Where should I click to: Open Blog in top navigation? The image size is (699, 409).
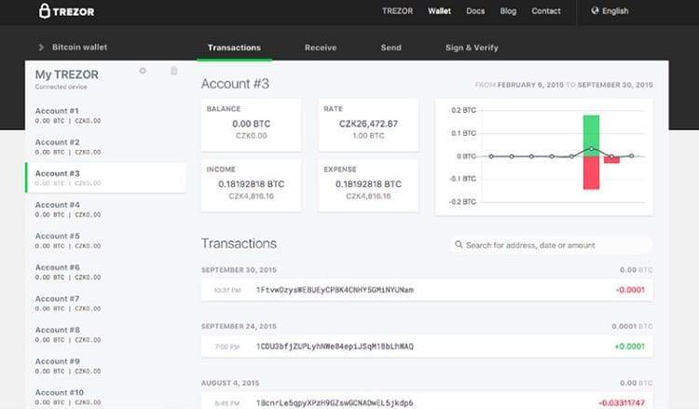pyautogui.click(x=508, y=11)
